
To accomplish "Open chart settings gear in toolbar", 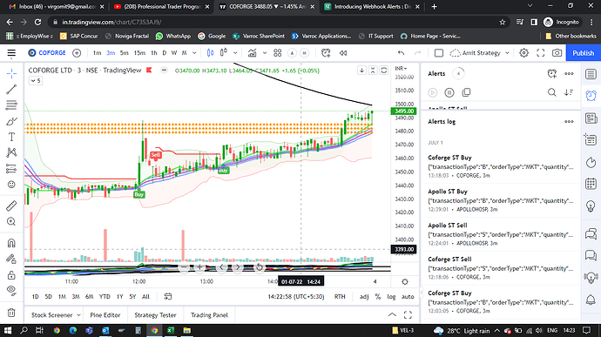I will 523,53.
